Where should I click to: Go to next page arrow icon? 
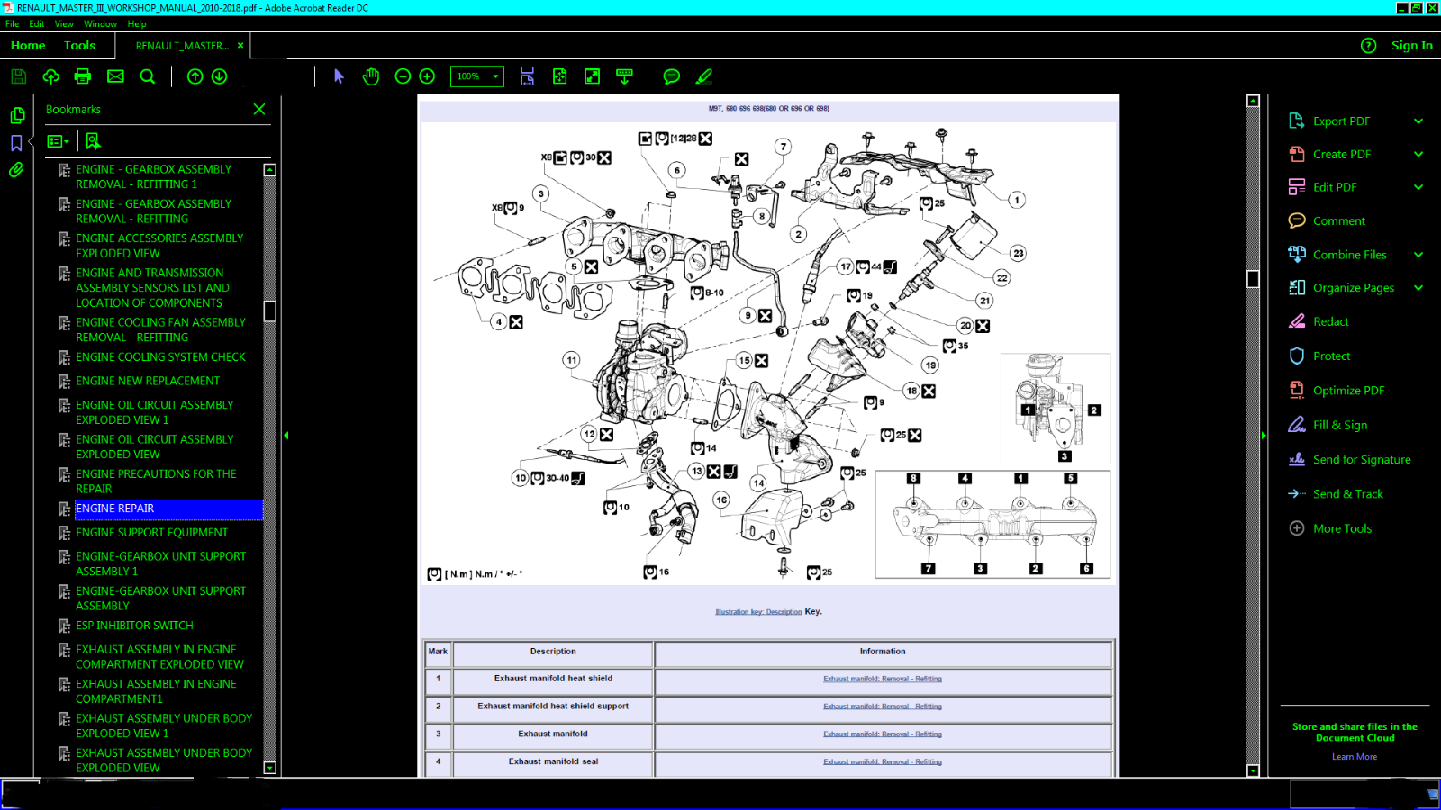[219, 76]
